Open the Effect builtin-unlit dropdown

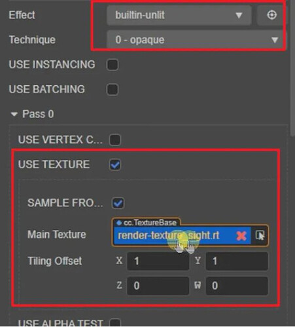click(179, 15)
